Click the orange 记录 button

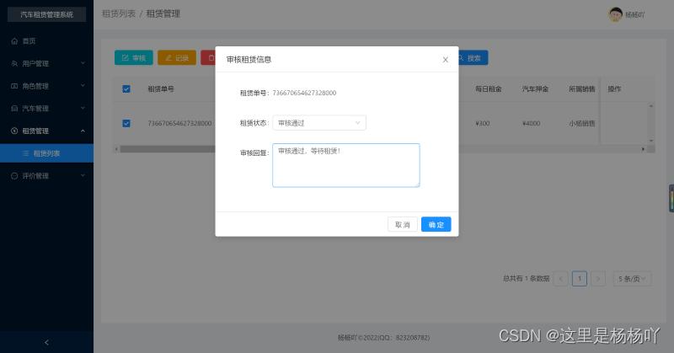pos(177,57)
